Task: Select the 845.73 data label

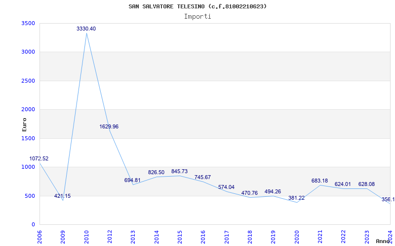Action: (179, 171)
